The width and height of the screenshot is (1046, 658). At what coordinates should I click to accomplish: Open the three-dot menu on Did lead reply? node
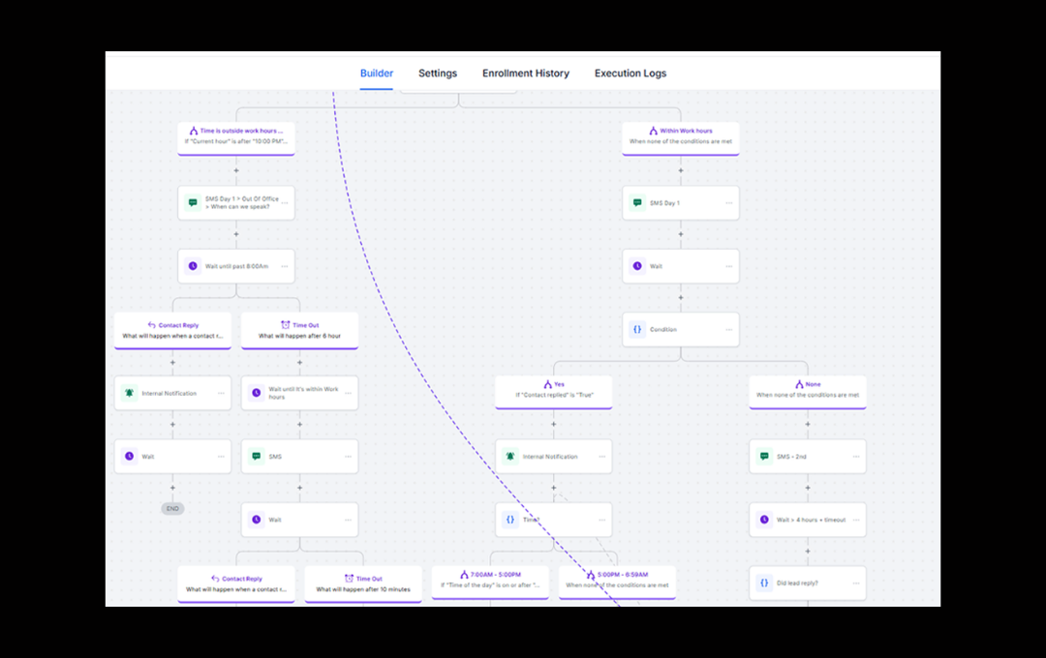pyautogui.click(x=855, y=583)
